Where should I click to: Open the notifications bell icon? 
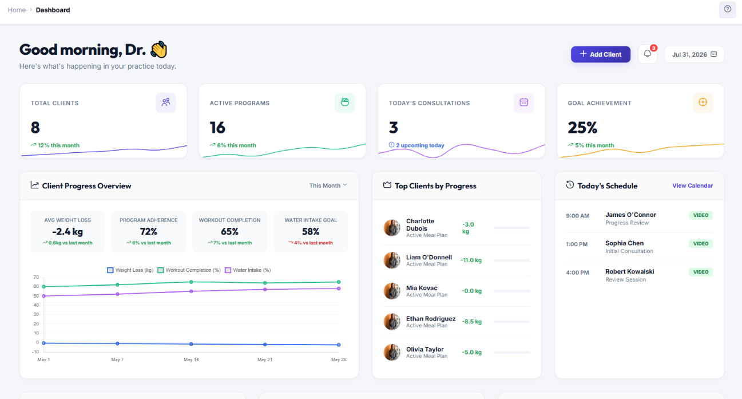coord(648,54)
